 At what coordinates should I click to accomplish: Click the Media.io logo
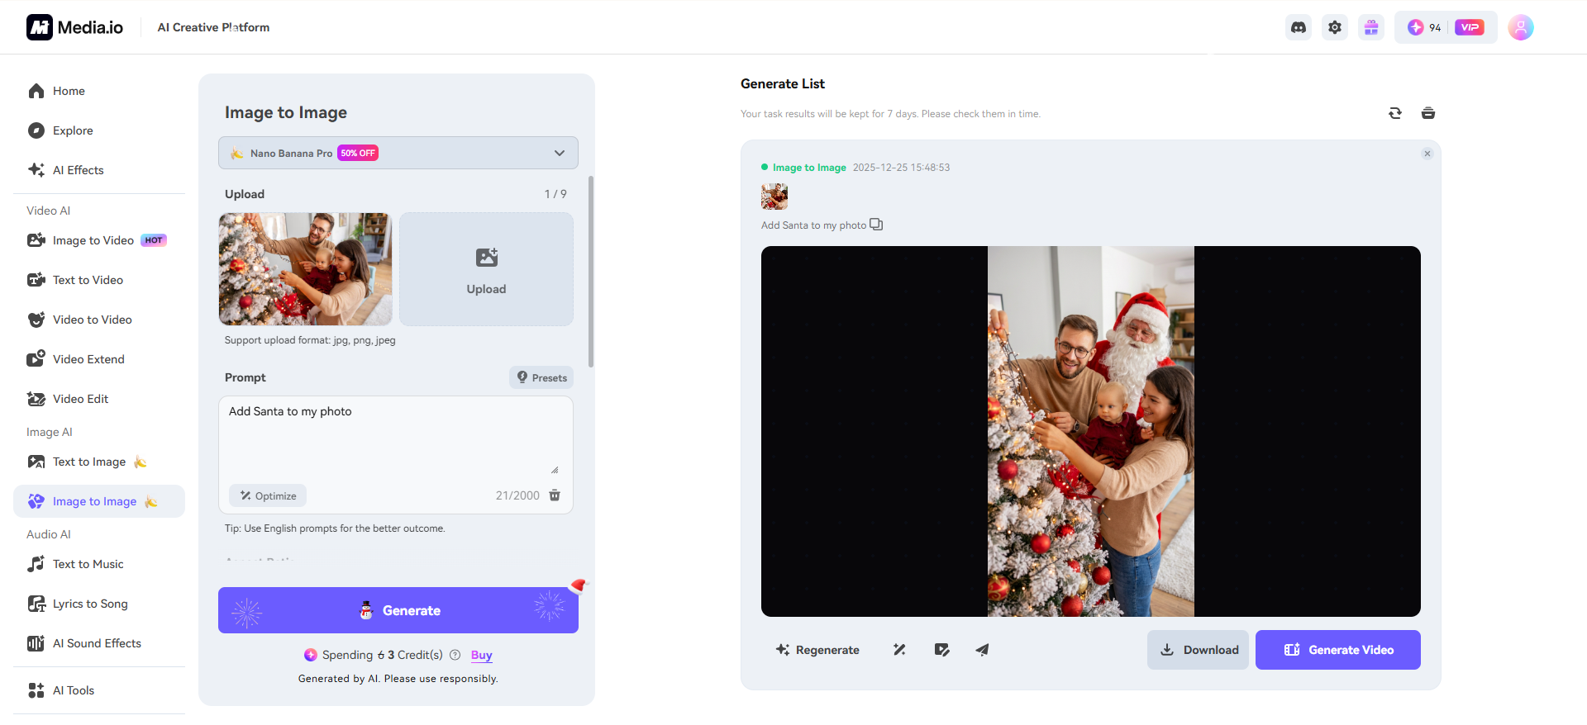pyautogui.click(x=74, y=27)
